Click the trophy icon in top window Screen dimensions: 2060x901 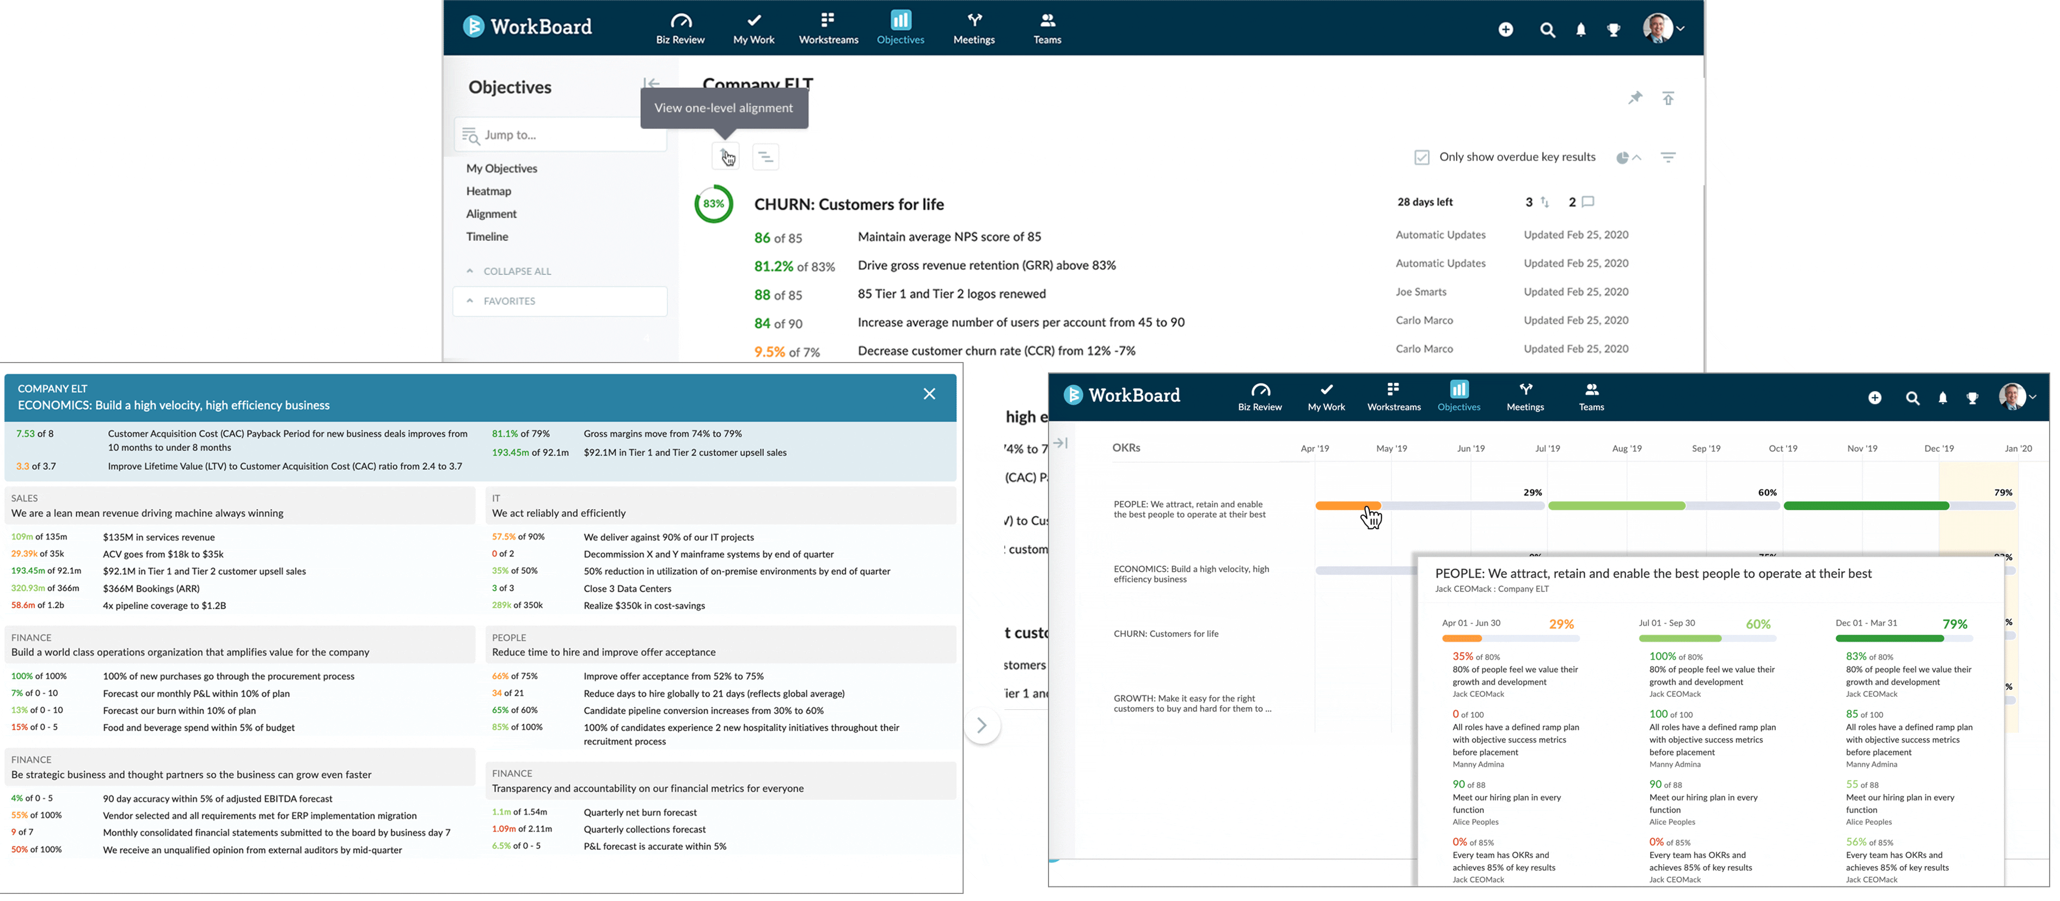[1613, 29]
